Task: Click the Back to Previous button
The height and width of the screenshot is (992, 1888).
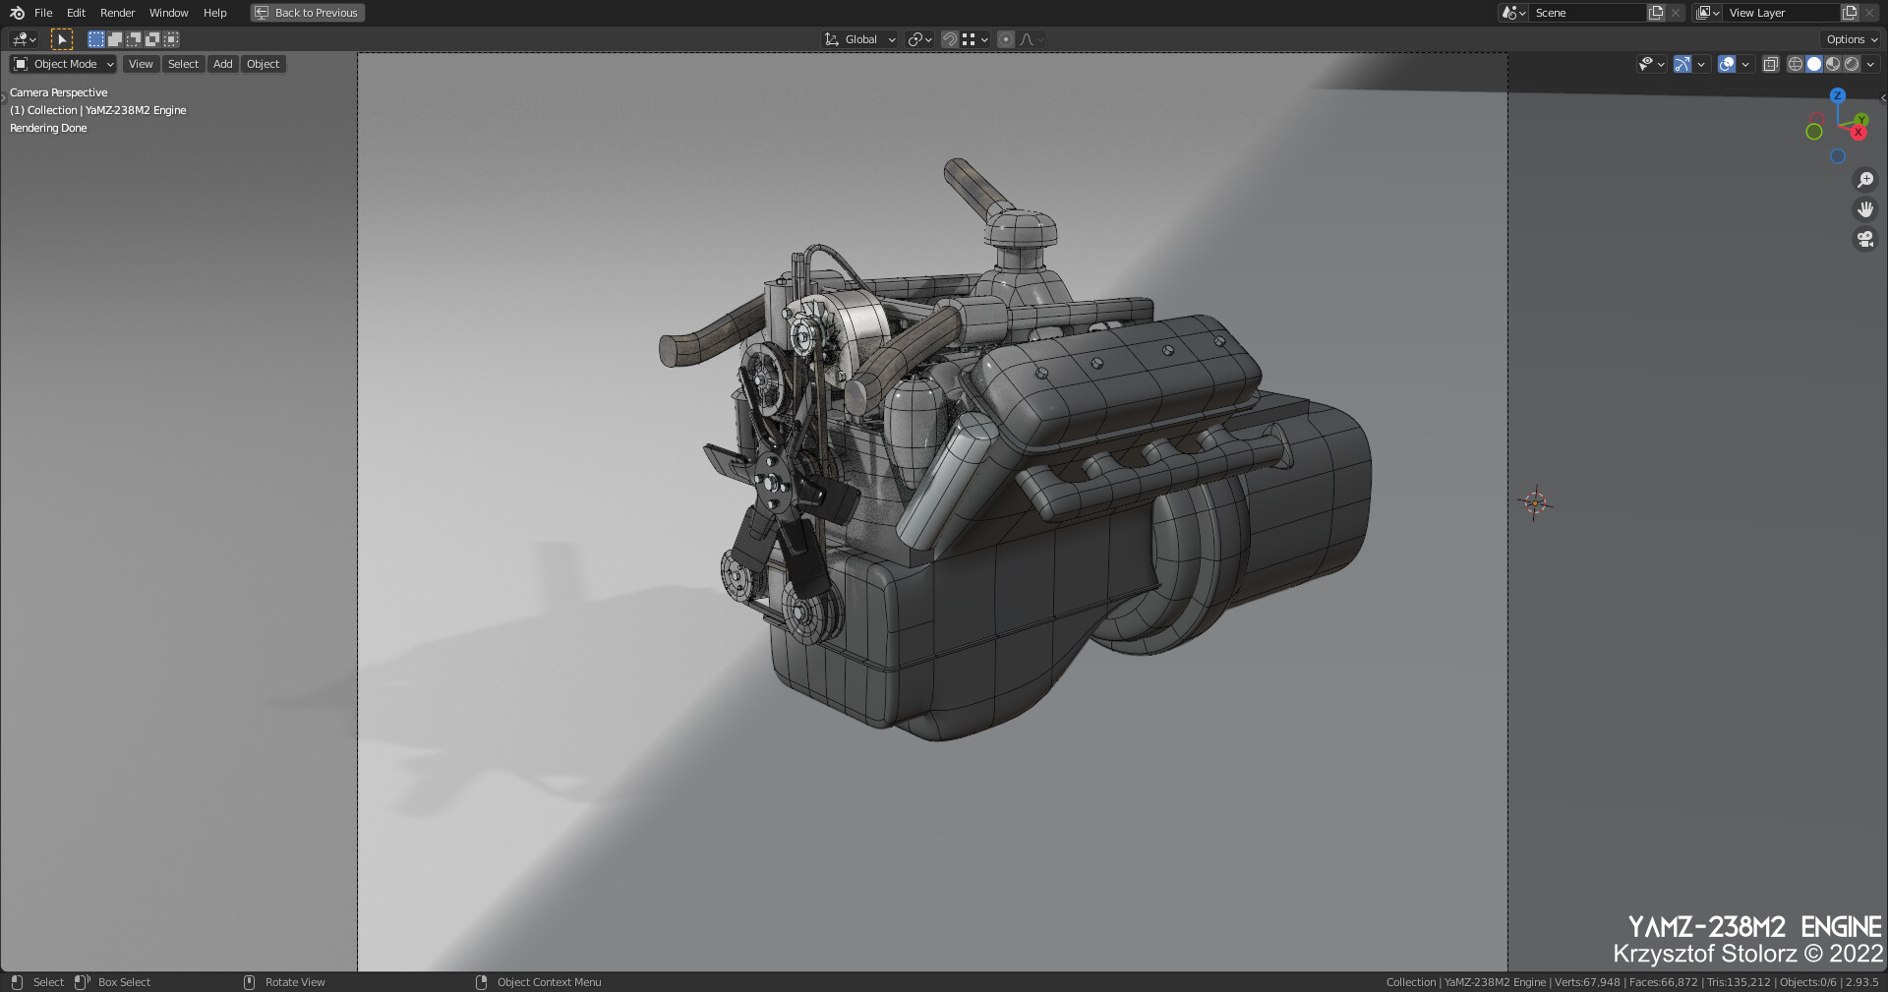Action: [x=307, y=13]
